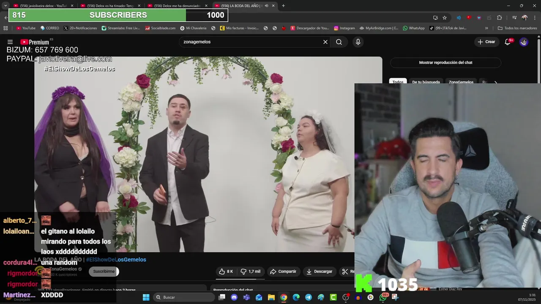Open the ZonaGemelos channel name

click(x=63, y=269)
